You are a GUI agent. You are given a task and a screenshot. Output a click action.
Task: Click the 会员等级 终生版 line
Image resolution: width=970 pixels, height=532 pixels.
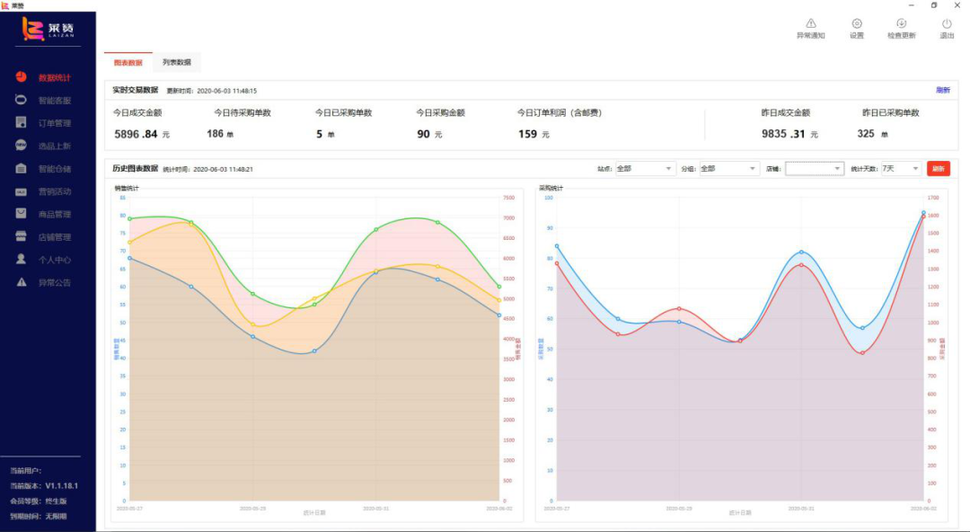[x=39, y=501]
